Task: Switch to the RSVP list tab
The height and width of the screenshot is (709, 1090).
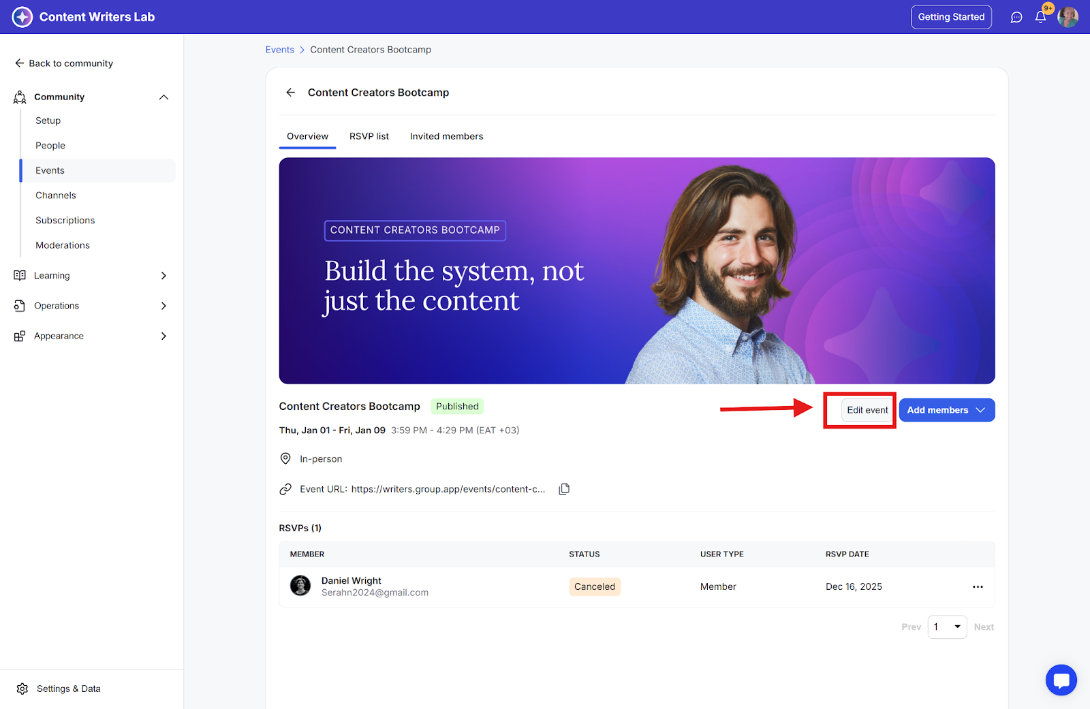Action: [x=369, y=136]
